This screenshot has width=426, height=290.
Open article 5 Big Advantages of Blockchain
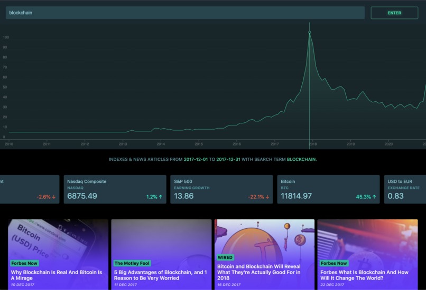(161, 255)
